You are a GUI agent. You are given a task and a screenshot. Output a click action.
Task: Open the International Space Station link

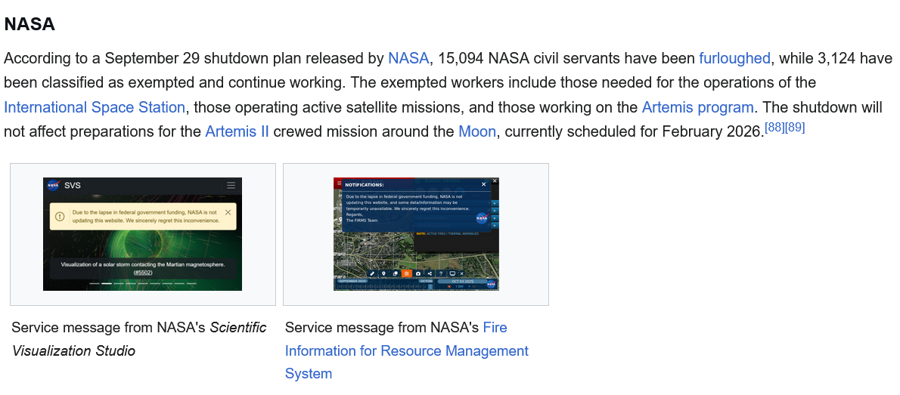point(95,107)
